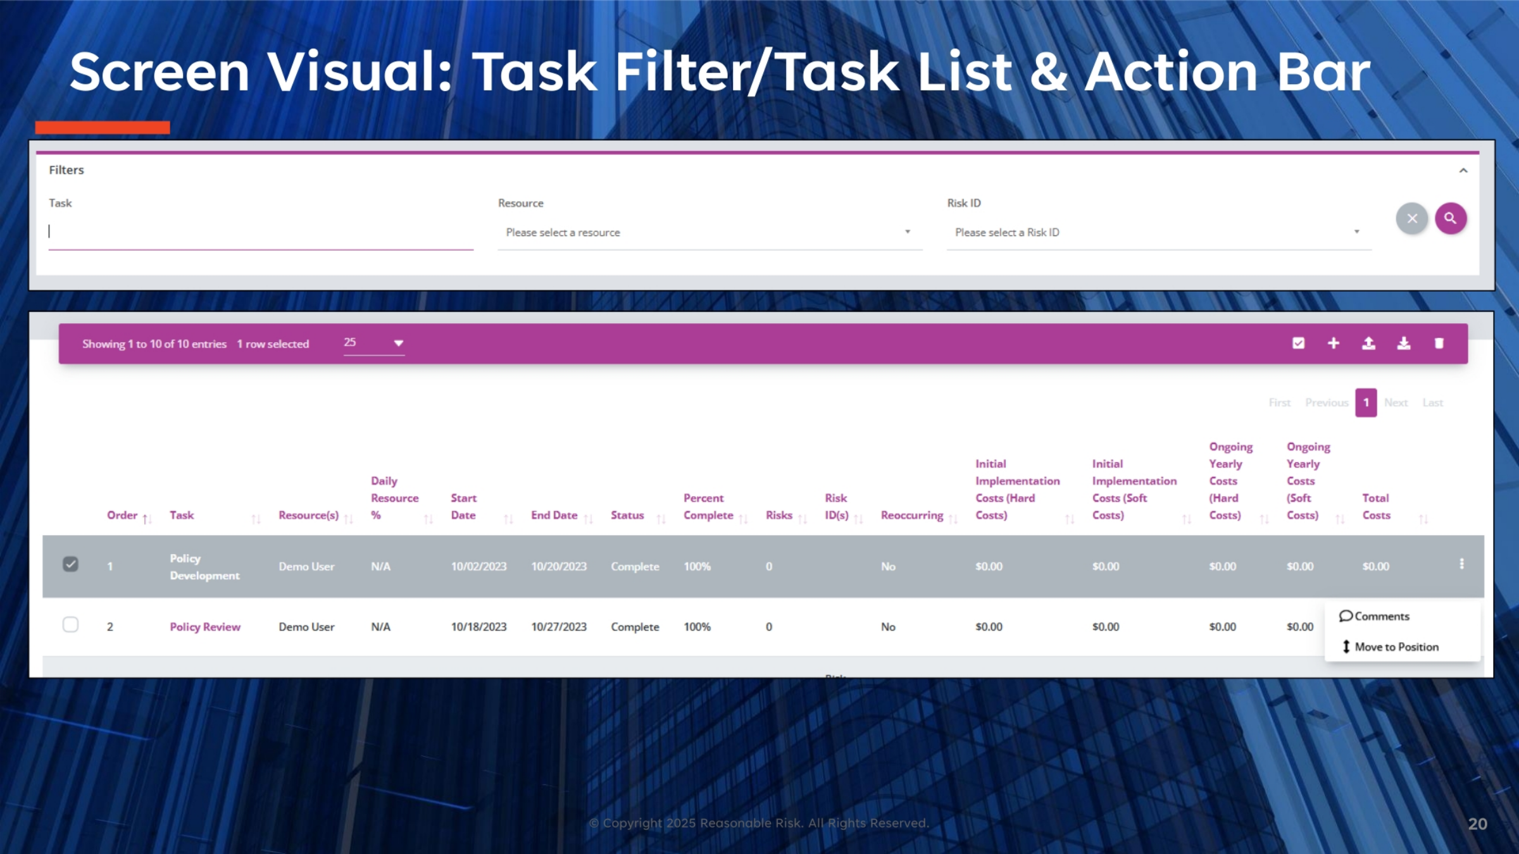Image resolution: width=1519 pixels, height=854 pixels.
Task: Delete selected row with trash icon
Action: click(1439, 343)
